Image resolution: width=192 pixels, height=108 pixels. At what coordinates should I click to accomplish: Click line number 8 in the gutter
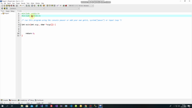click(x=19, y=29)
